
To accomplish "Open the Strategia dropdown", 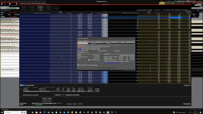I will click(x=187, y=85).
